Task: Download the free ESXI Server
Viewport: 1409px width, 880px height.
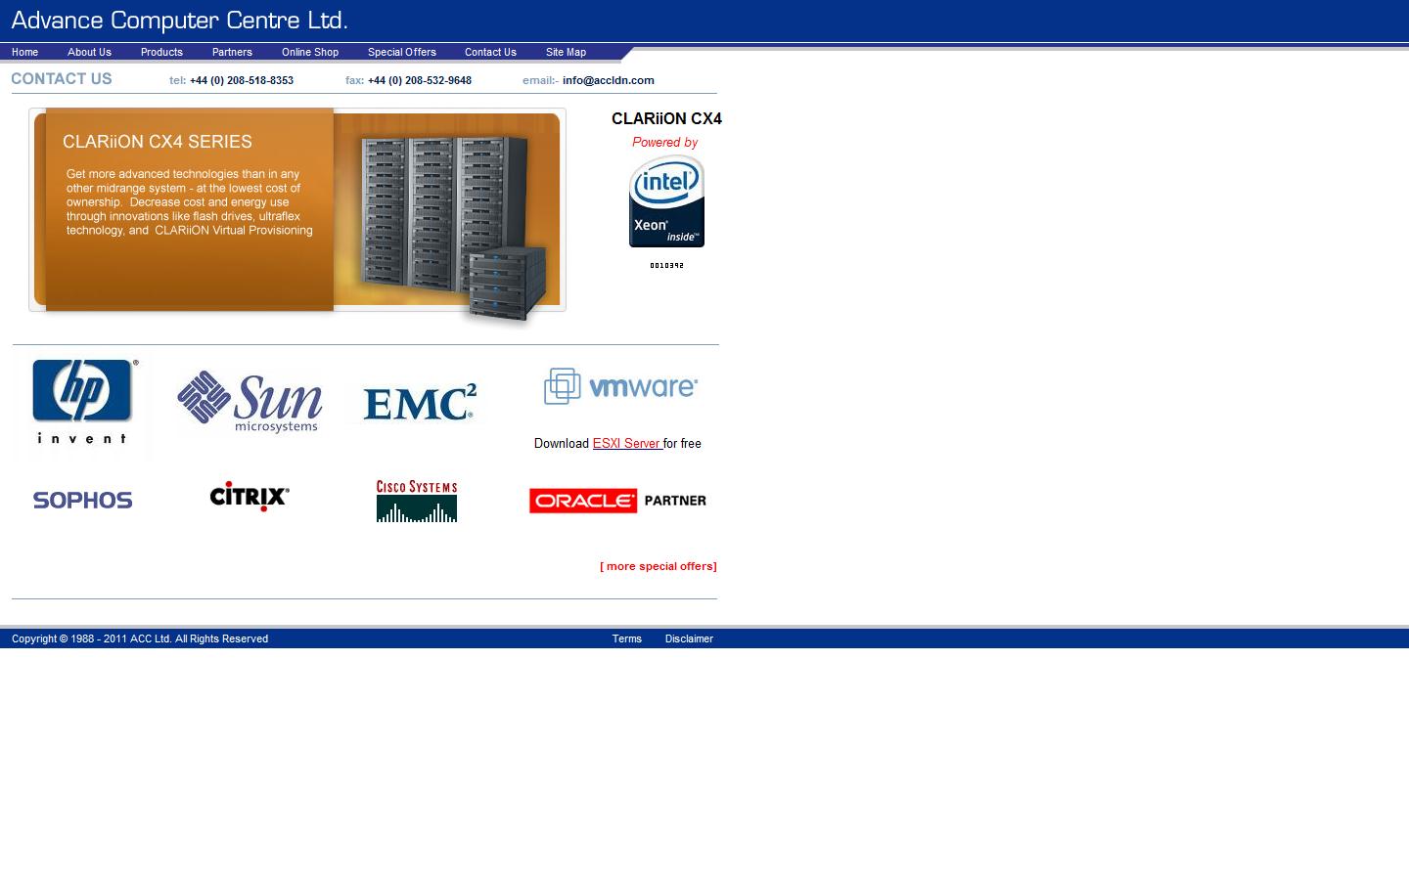Action: (x=627, y=443)
